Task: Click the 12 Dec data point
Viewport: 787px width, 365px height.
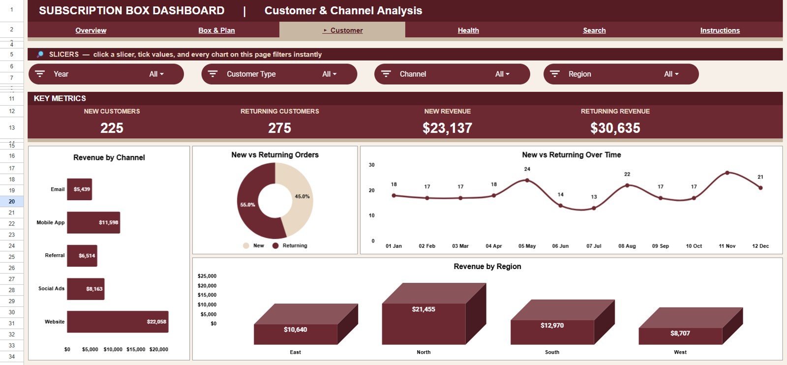Action: tap(760, 187)
